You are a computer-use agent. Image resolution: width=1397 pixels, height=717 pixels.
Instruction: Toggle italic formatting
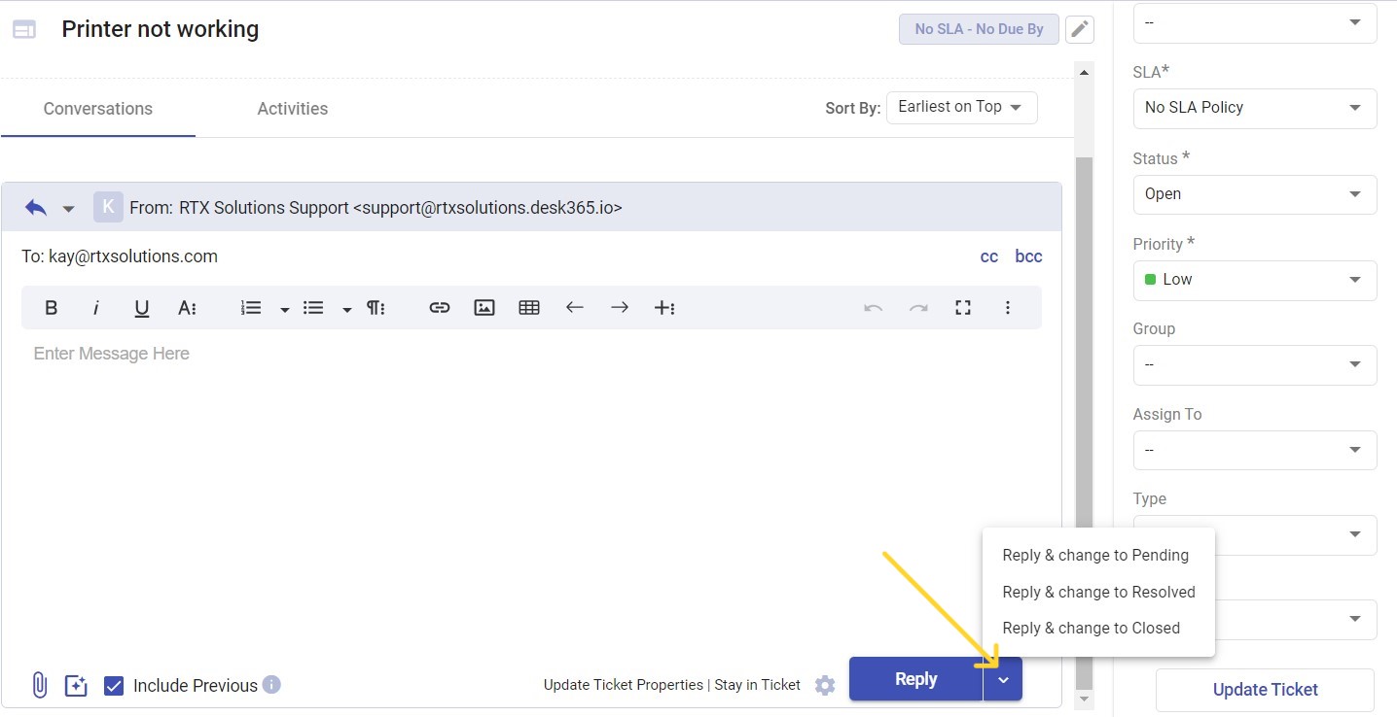[x=95, y=307]
